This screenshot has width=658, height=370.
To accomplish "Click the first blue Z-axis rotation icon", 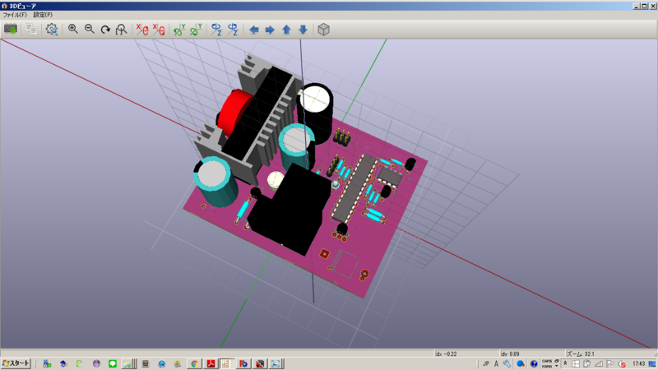I will pos(216,30).
